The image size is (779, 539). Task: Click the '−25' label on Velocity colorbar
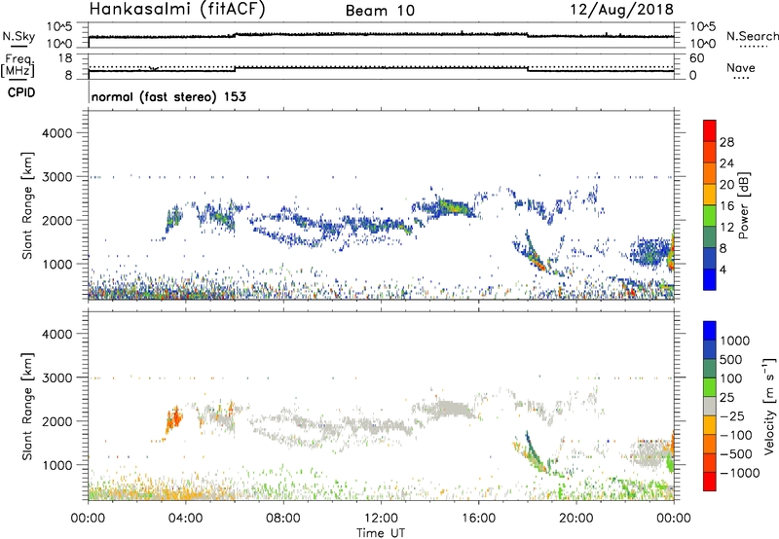pos(732,415)
